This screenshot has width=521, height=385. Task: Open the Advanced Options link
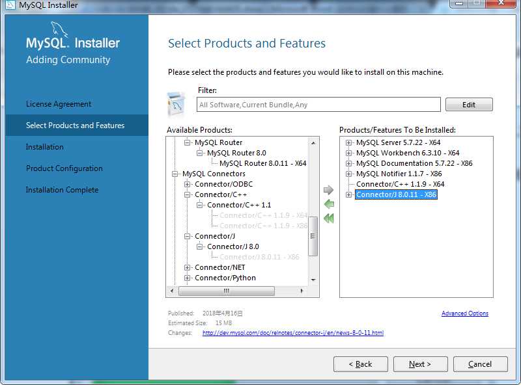[x=465, y=313]
